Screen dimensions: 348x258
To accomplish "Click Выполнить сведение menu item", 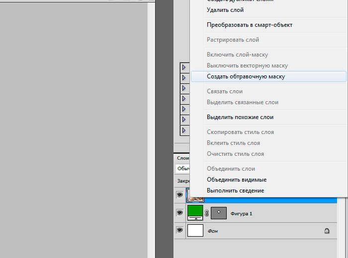I will (x=236, y=191).
